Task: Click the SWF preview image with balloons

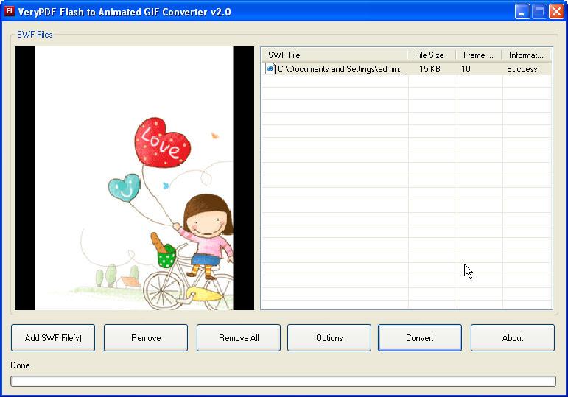Action: (134, 178)
